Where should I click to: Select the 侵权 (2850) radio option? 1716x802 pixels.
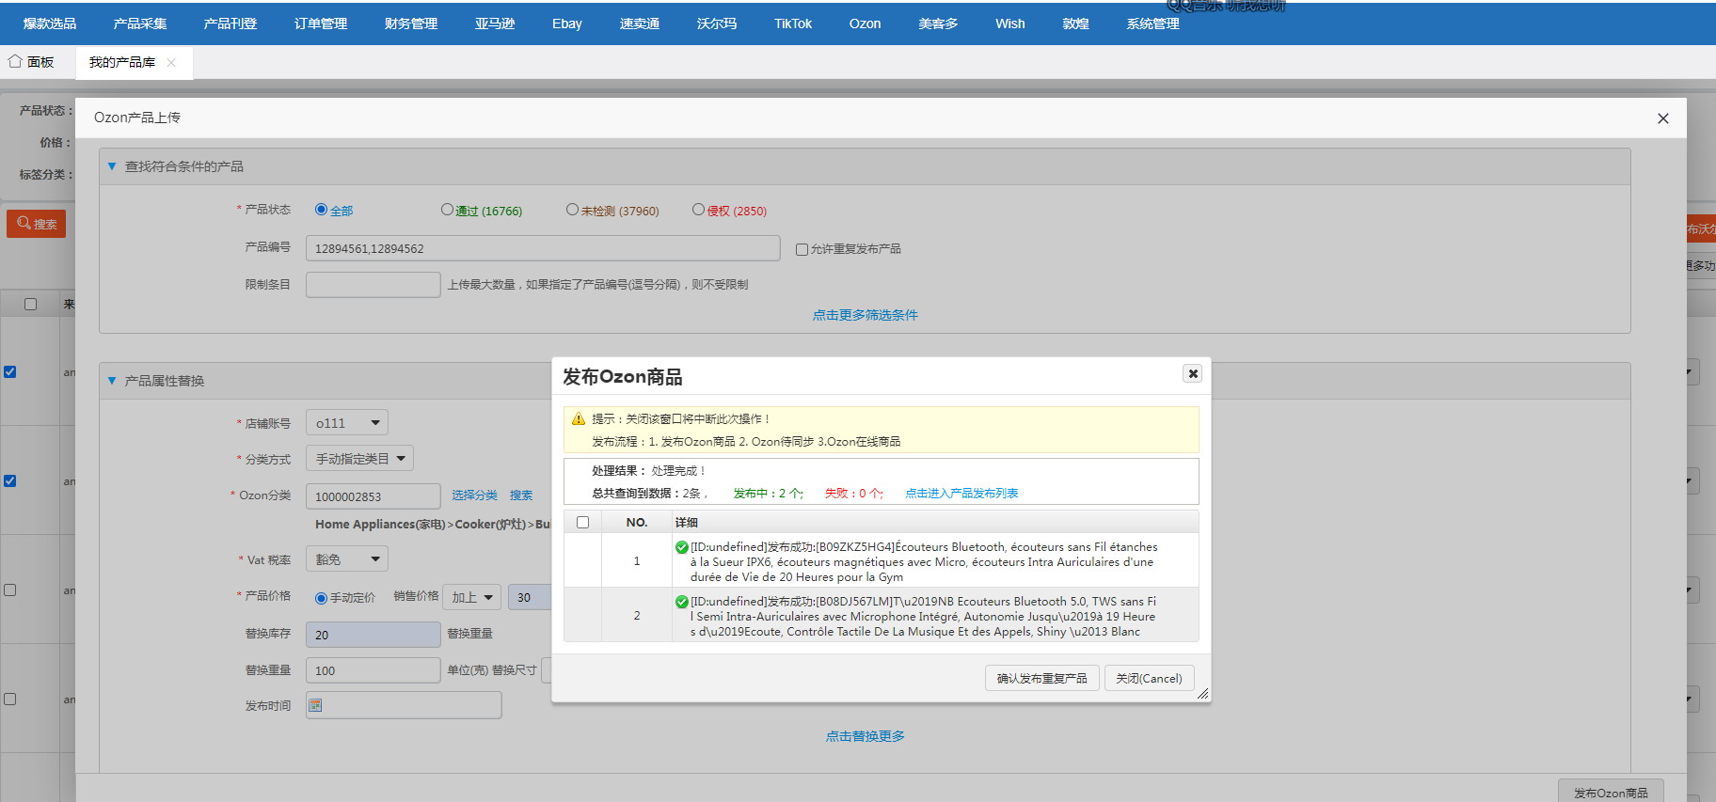click(x=698, y=210)
